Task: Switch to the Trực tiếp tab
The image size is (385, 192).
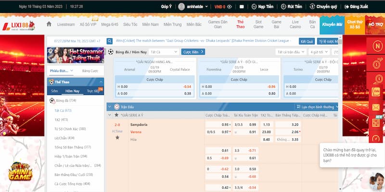Action: click(x=93, y=91)
